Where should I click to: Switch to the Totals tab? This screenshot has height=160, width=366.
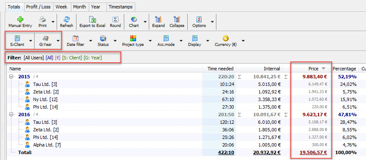15,7
